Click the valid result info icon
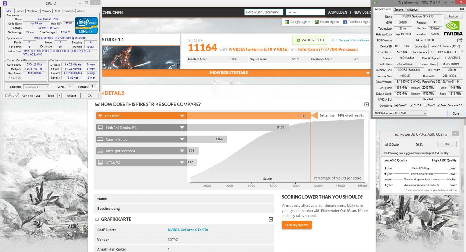The image size is (466, 252). (298, 40)
